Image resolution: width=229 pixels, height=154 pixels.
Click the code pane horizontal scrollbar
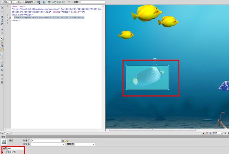(53, 130)
